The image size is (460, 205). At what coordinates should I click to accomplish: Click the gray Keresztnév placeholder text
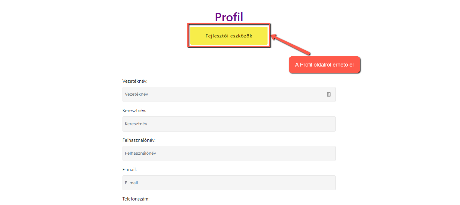point(136,124)
